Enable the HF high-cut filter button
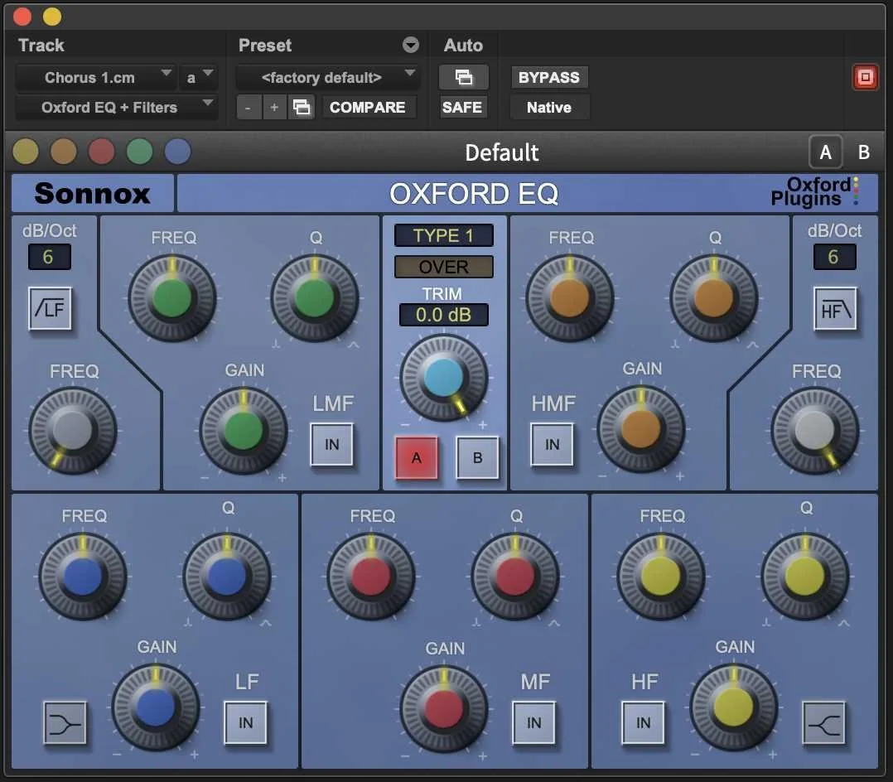Screen dimensions: 893x782 coord(835,309)
